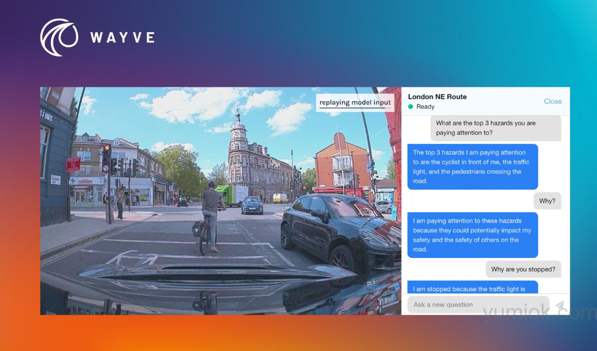The image size is (597, 351).
Task: Select the 'top 3 hazards' question bubble
Action: pos(495,128)
